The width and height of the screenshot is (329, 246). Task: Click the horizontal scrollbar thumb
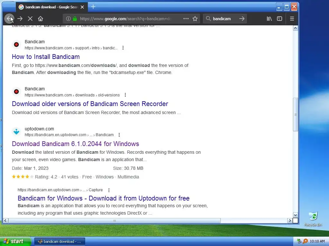click(x=114, y=220)
